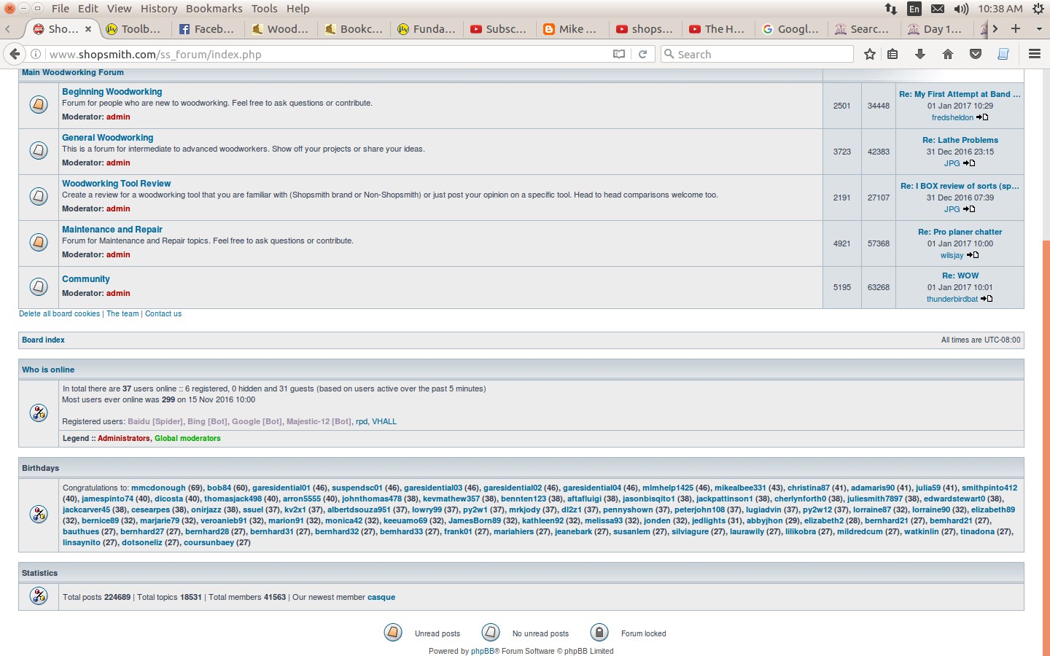Click Delete all board cookies link
The height and width of the screenshot is (656, 1050).
coord(60,314)
